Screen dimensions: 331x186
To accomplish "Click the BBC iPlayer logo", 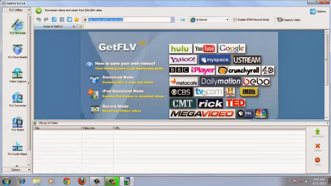I will (192, 70).
